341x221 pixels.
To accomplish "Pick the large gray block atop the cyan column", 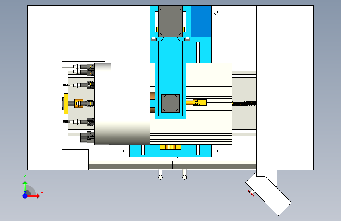I will click(x=170, y=22).
